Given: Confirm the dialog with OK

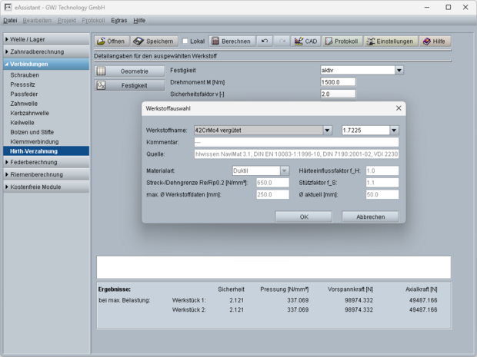Looking at the screenshot, I should 303,217.
